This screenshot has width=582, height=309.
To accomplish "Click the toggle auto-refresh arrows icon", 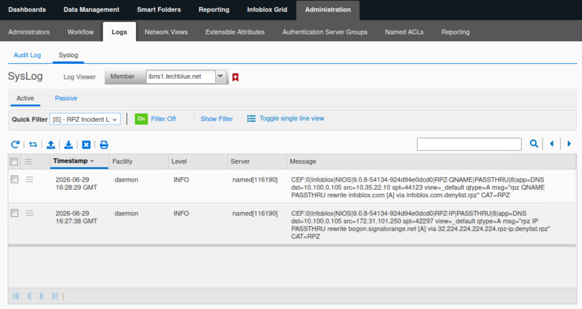I will 33,144.
